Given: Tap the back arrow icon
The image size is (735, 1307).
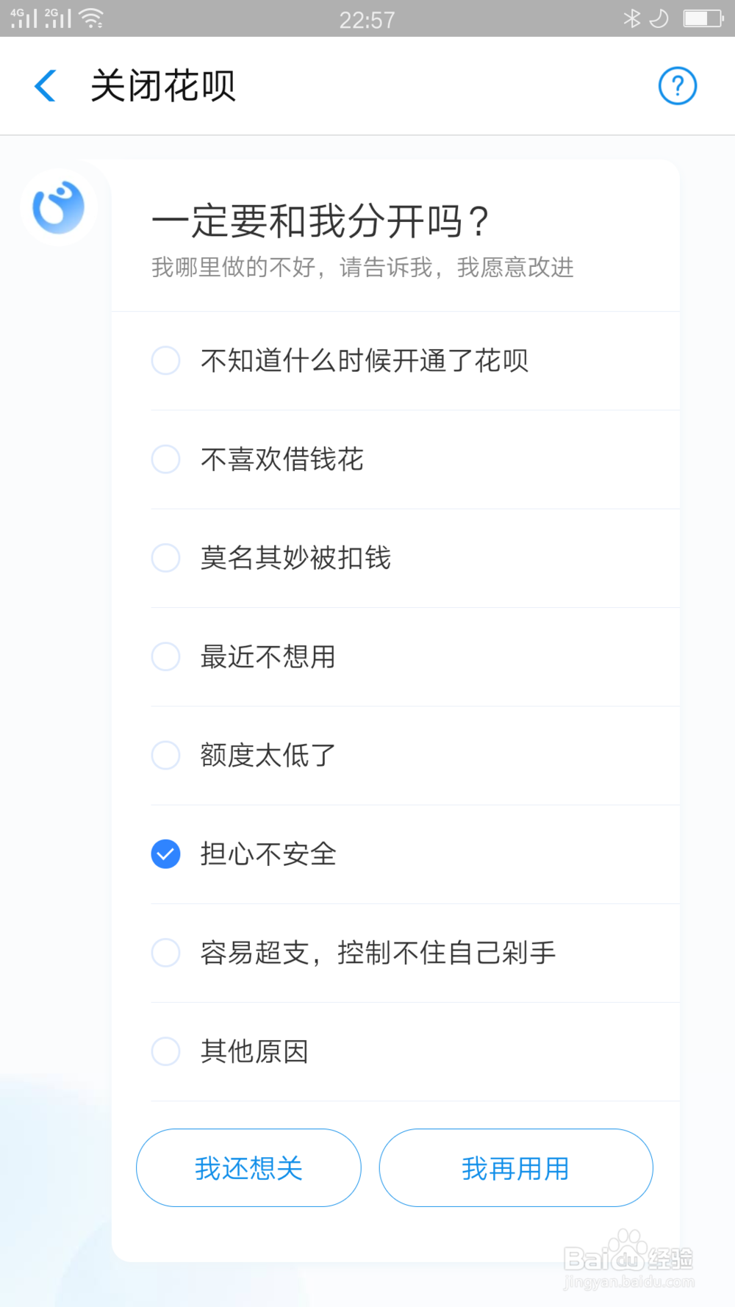Looking at the screenshot, I should [46, 86].
